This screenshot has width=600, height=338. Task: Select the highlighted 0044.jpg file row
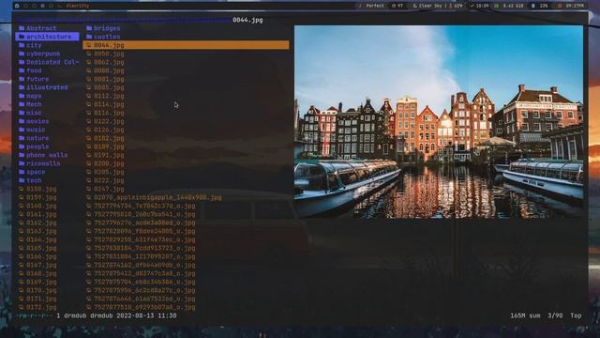tap(186, 45)
